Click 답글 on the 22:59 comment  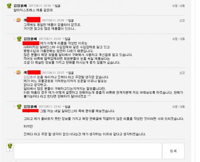click(58, 6)
